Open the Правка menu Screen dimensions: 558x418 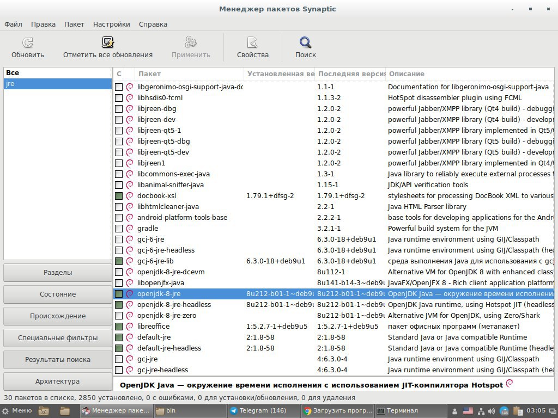point(43,24)
